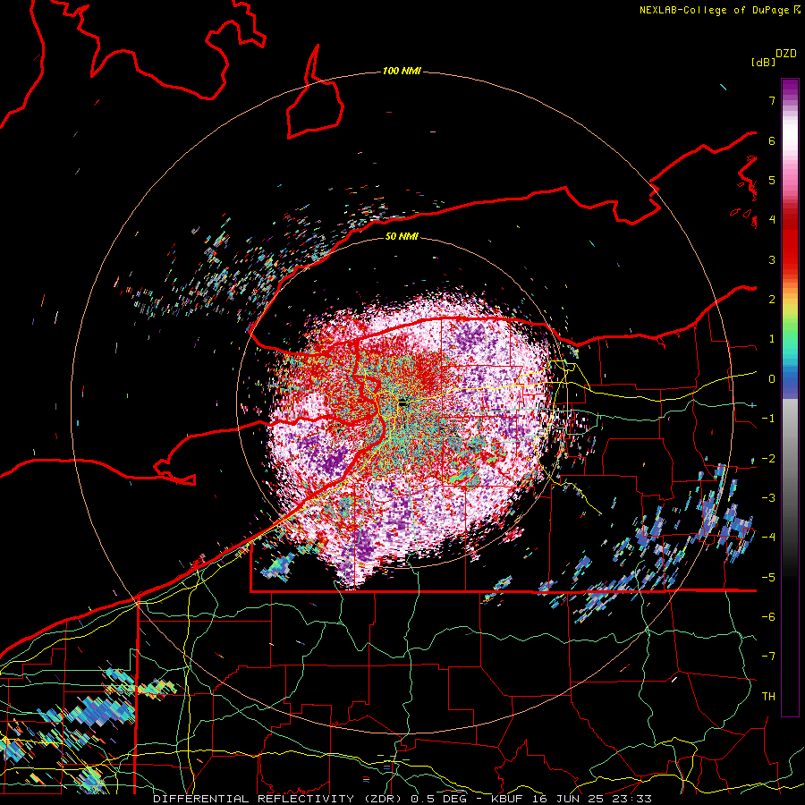
Task: Click "DIFFERENTIAL REFLECTIVITY (ZDR)" in the bottom caption
Action: point(279,799)
